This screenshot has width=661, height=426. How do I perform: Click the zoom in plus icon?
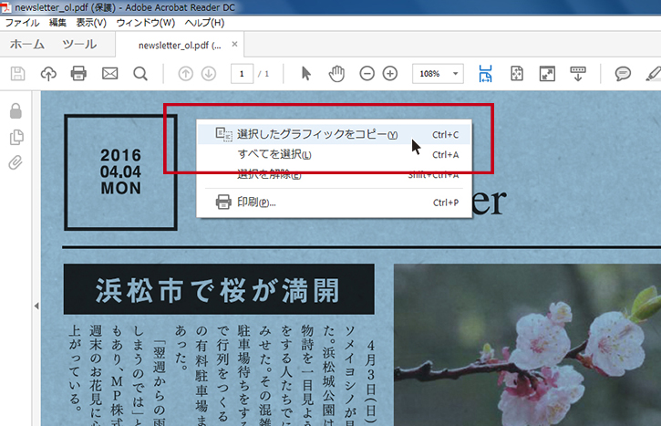(x=390, y=73)
